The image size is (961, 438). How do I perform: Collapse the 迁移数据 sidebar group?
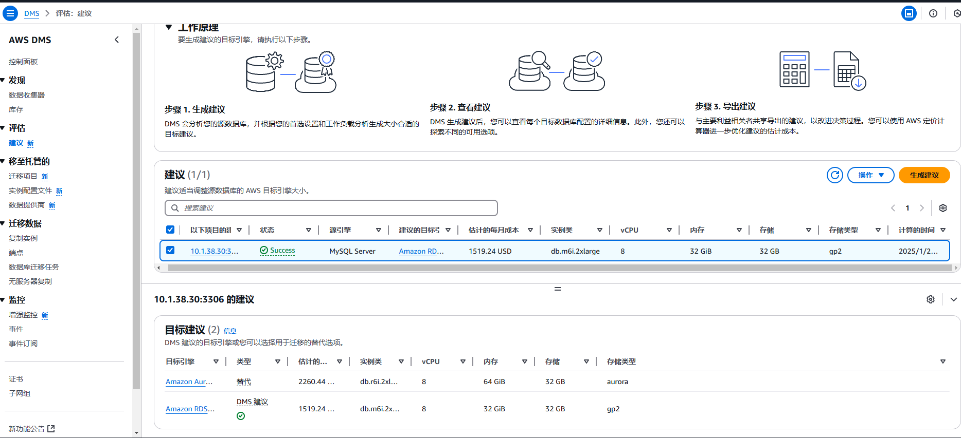tap(3, 223)
